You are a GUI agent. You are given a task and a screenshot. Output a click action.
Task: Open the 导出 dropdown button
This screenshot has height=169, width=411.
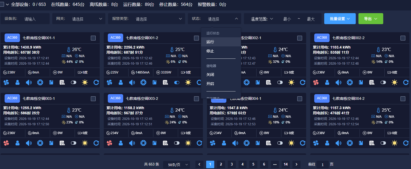pos(371,19)
